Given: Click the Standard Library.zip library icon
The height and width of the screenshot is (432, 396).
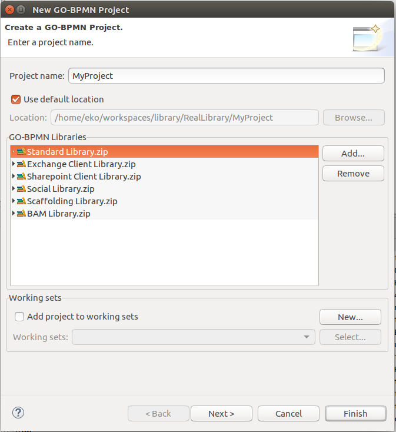Looking at the screenshot, I should point(21,151).
